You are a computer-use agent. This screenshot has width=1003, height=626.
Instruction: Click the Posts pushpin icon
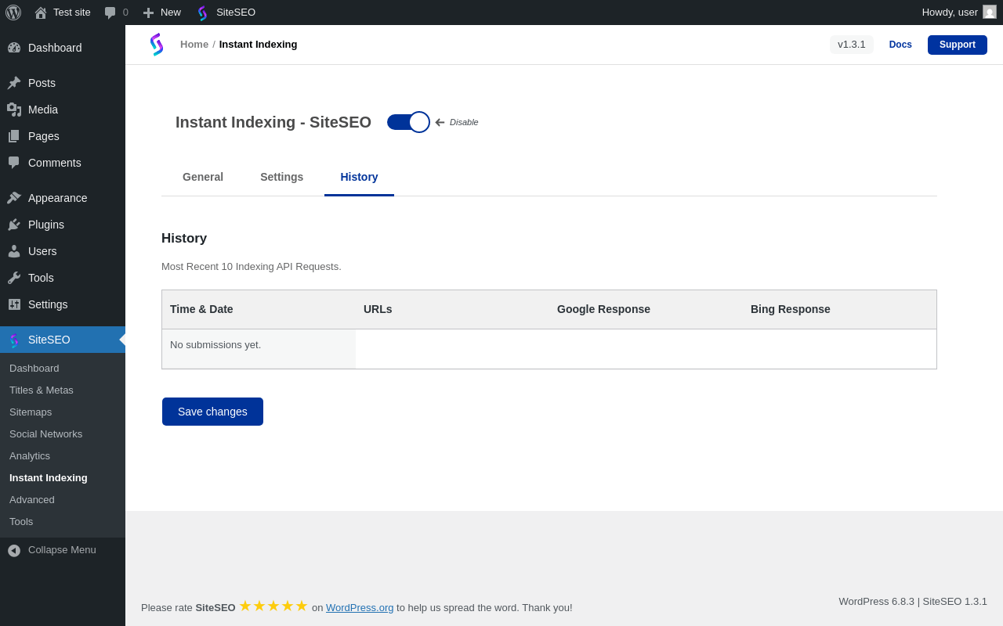coord(14,83)
